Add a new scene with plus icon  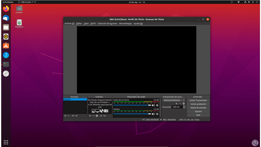coord(65,116)
